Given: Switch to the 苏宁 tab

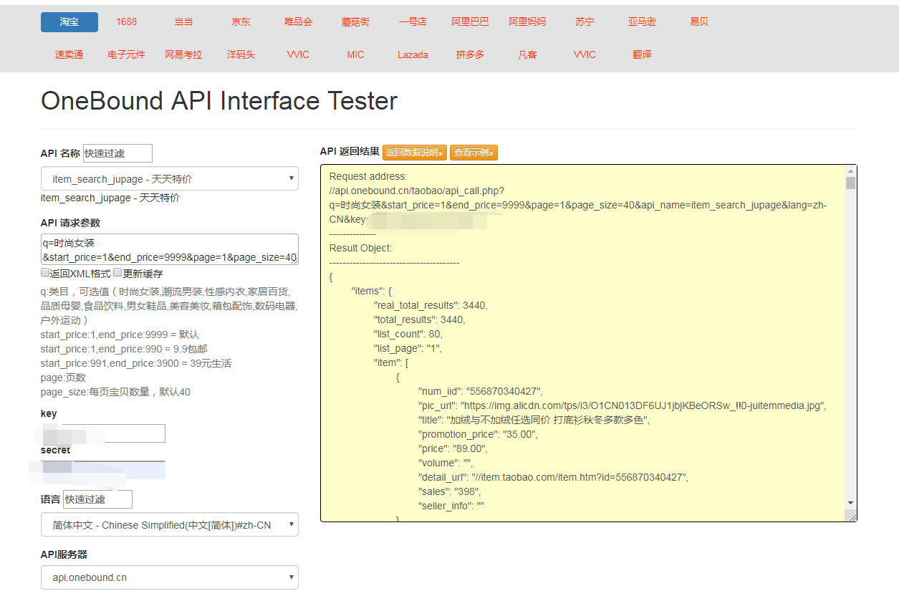Looking at the screenshot, I should [585, 21].
